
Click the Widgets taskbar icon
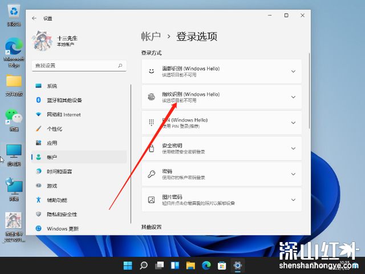coord(175,265)
